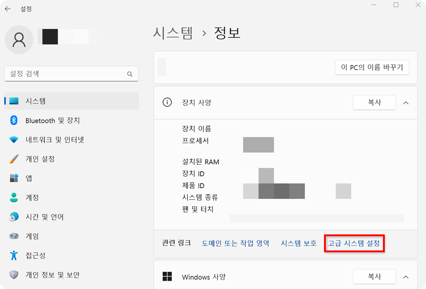This screenshot has height=289, width=426.
Task: Click the gamepad 게임 icon
Action: [14, 236]
